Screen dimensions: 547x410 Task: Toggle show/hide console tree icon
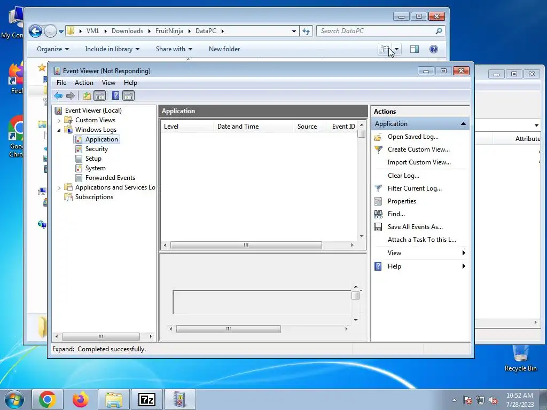point(100,96)
